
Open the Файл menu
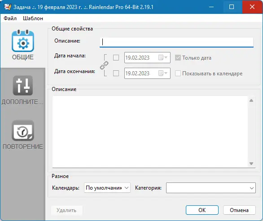[x=10, y=18]
